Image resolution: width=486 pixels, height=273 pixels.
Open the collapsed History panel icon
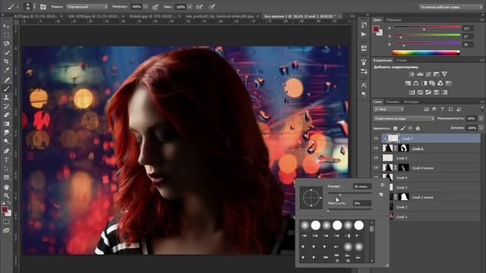(364, 25)
